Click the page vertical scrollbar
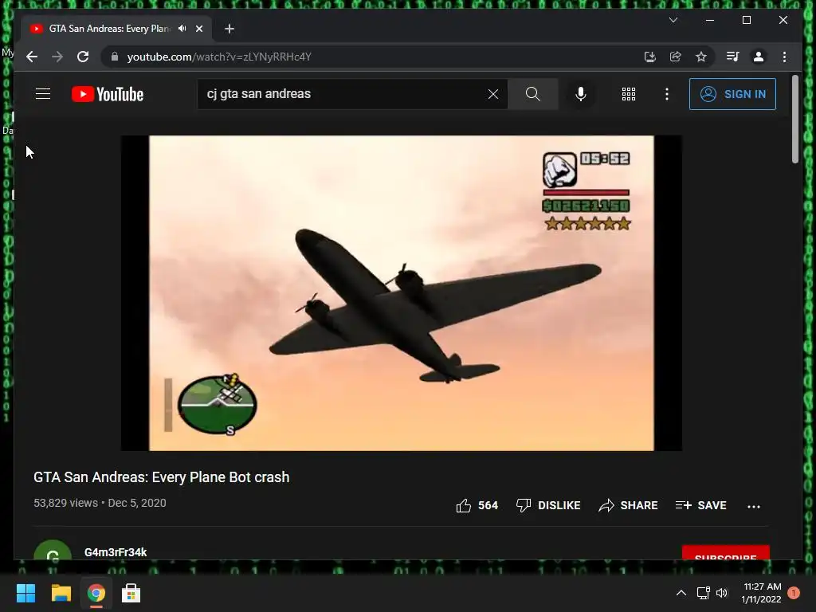The width and height of the screenshot is (816, 612). click(x=794, y=120)
